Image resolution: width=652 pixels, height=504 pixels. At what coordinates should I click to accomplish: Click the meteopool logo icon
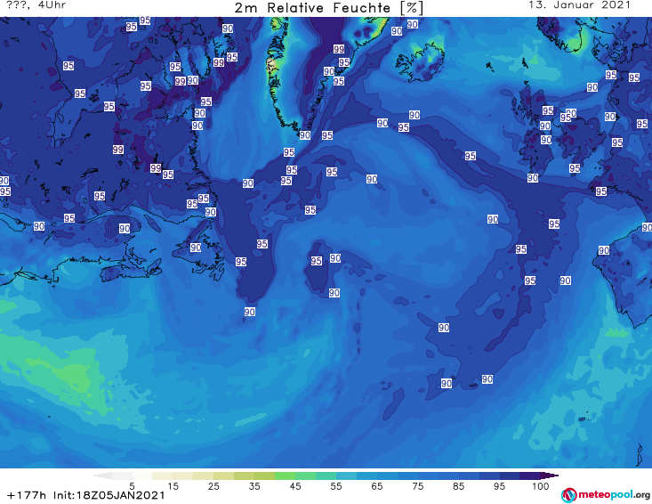[568, 495]
